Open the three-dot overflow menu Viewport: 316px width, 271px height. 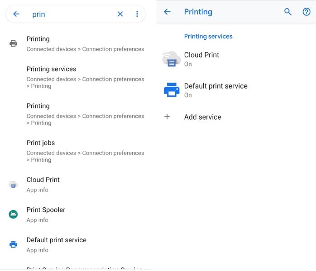point(137,14)
